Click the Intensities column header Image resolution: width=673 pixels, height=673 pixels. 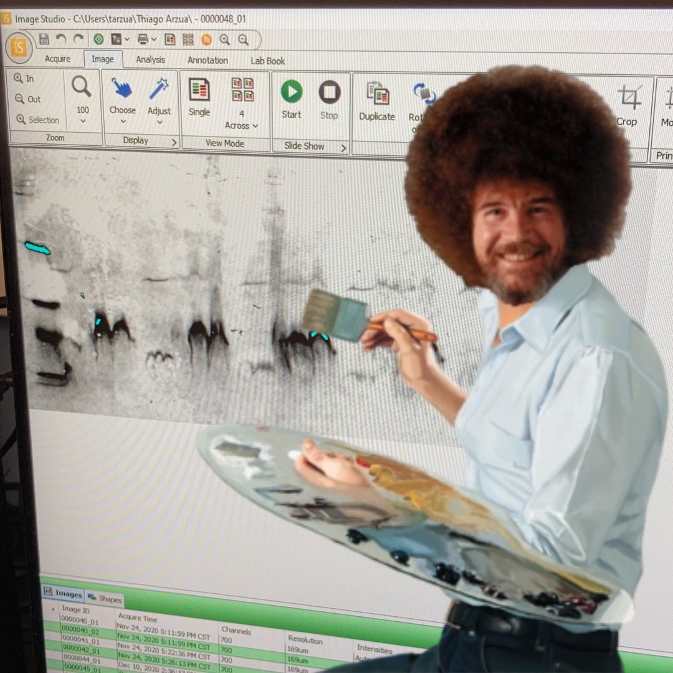click(375, 649)
